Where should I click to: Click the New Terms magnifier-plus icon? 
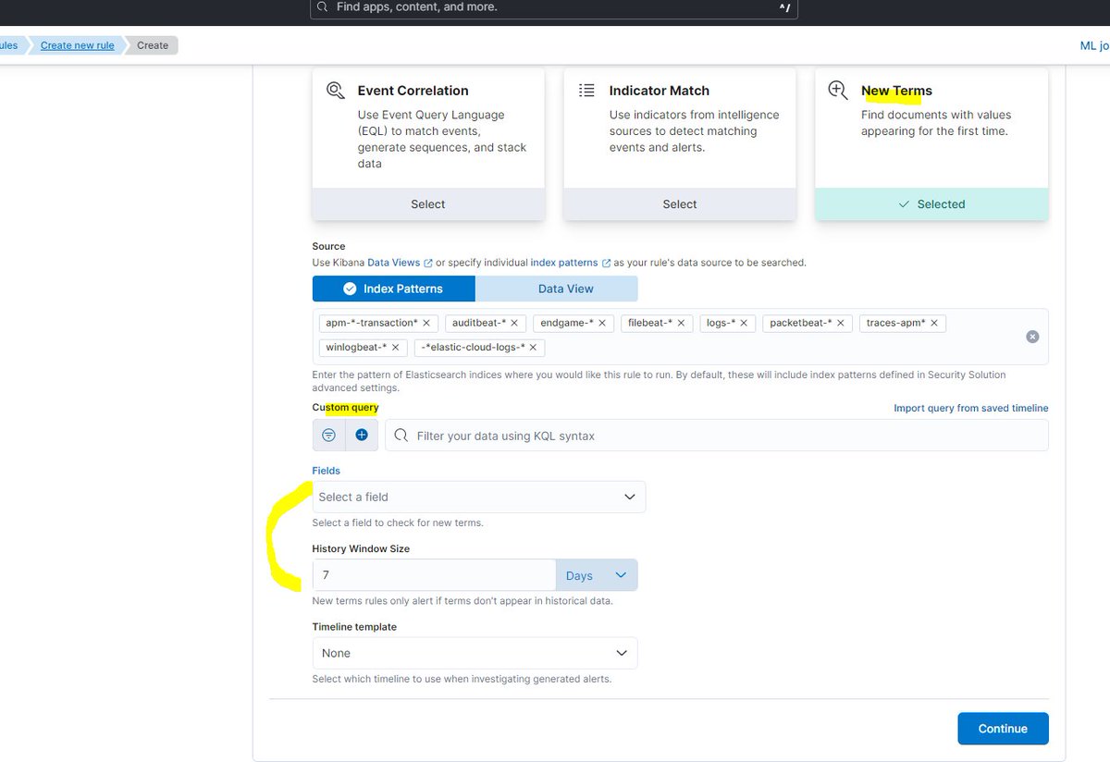coord(837,90)
